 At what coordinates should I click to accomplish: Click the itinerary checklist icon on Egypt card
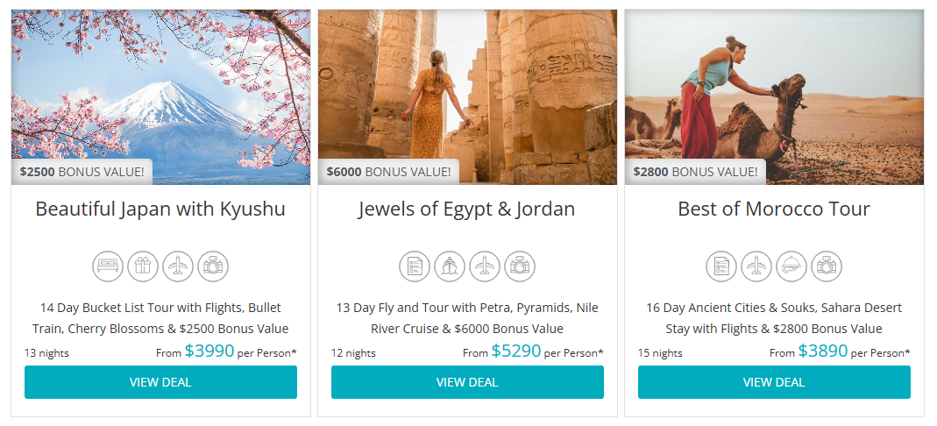tap(415, 266)
